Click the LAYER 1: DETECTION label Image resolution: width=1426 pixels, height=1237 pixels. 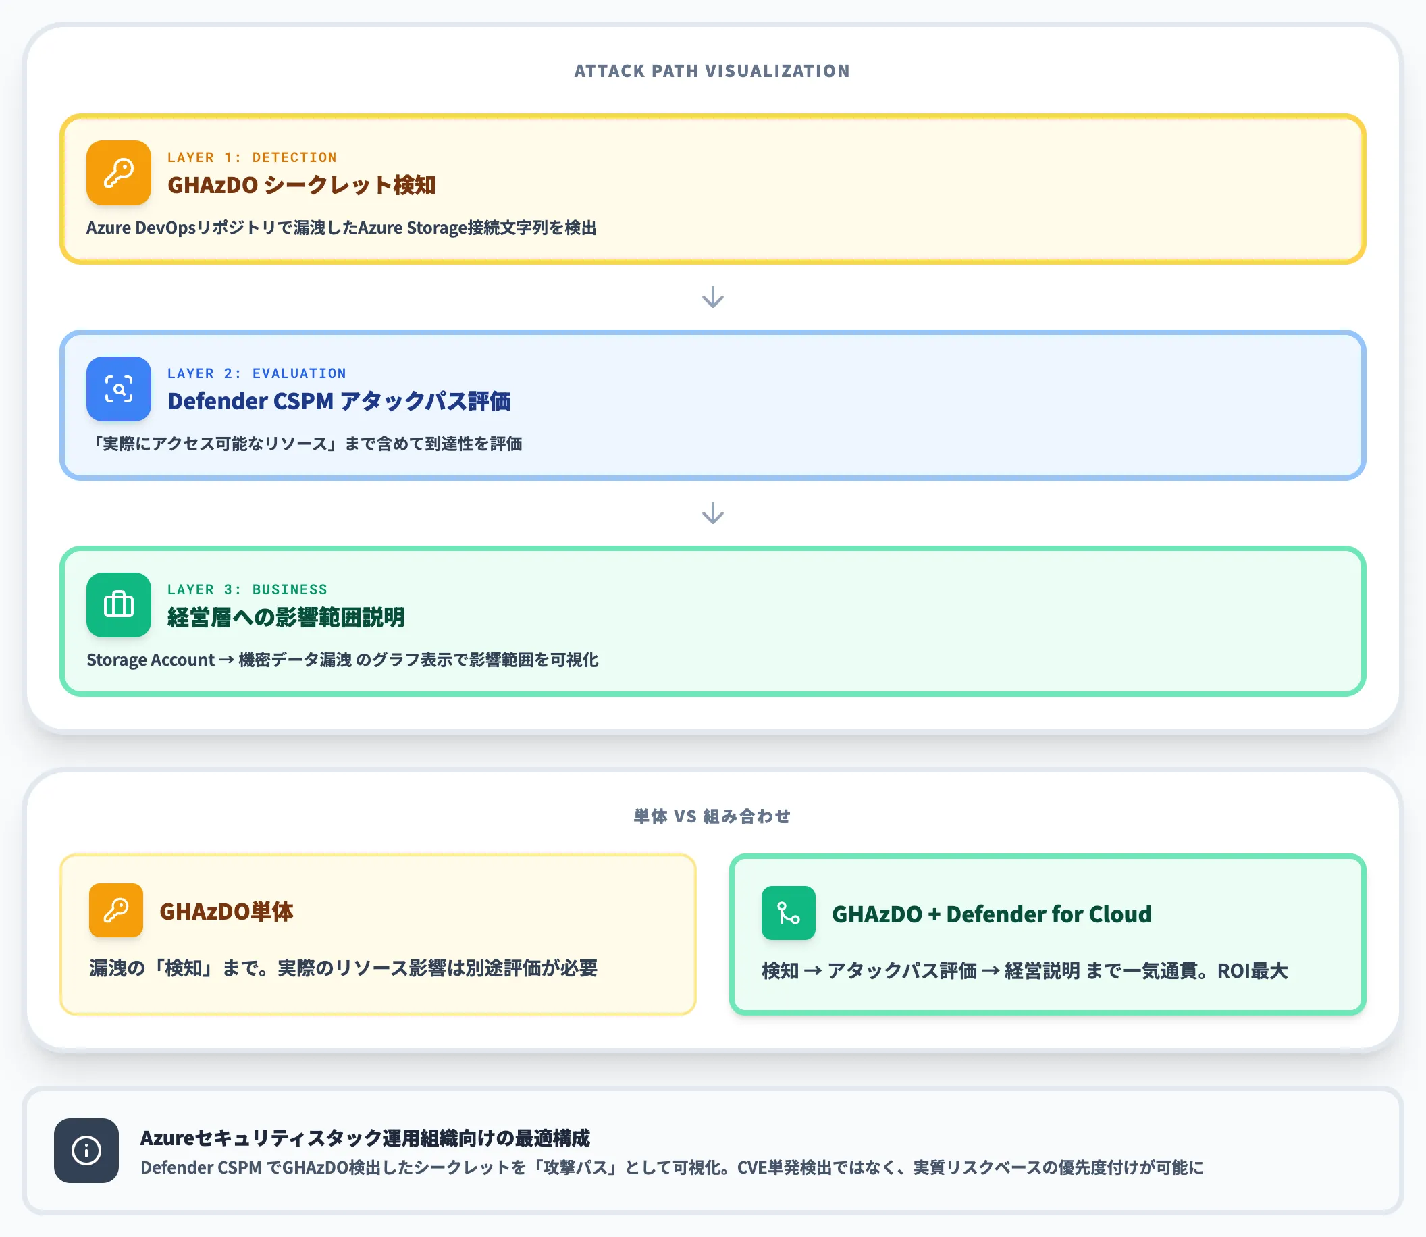[252, 157]
